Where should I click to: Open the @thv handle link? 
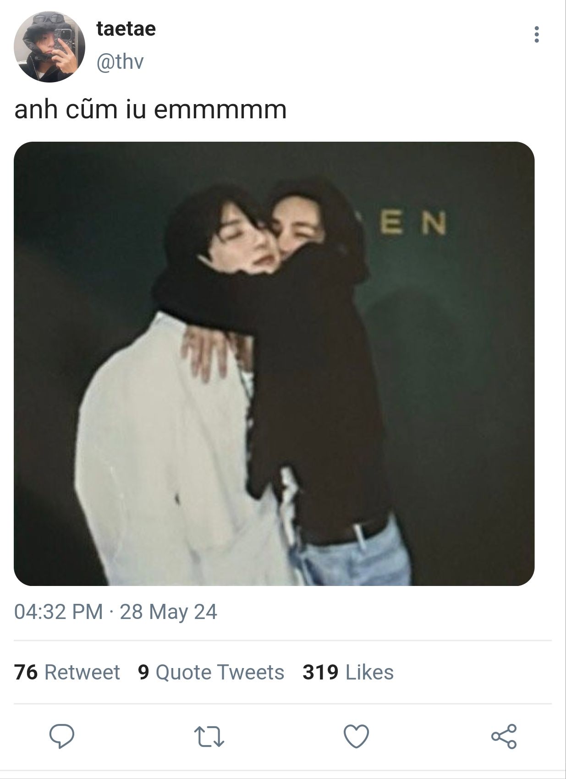[x=120, y=61]
